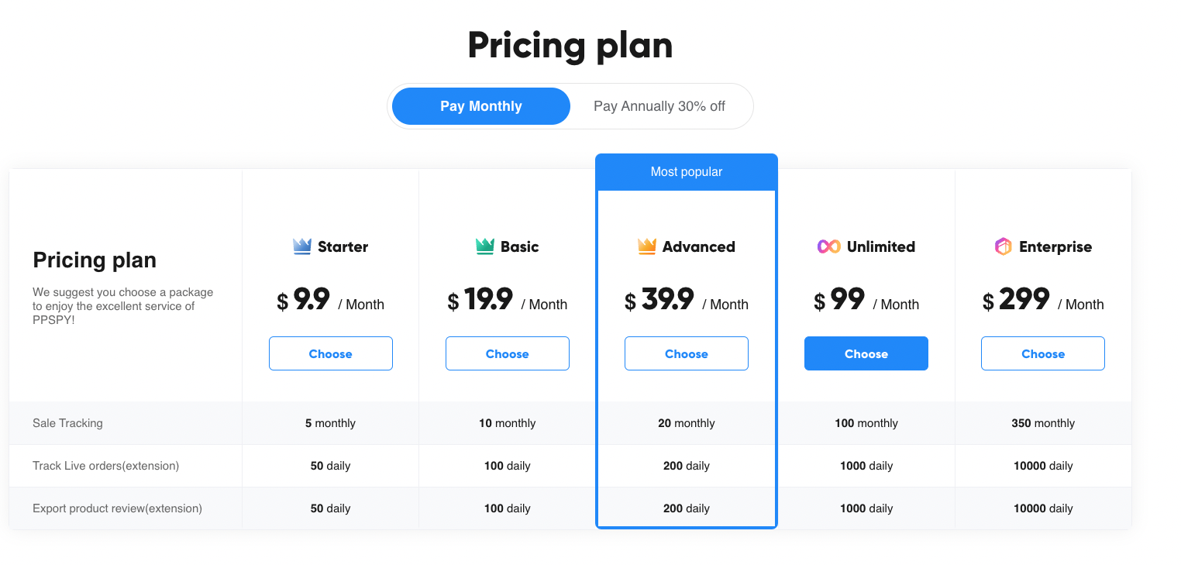Choose the Advanced plan
Viewport: 1181px width, 565px height.
686,353
